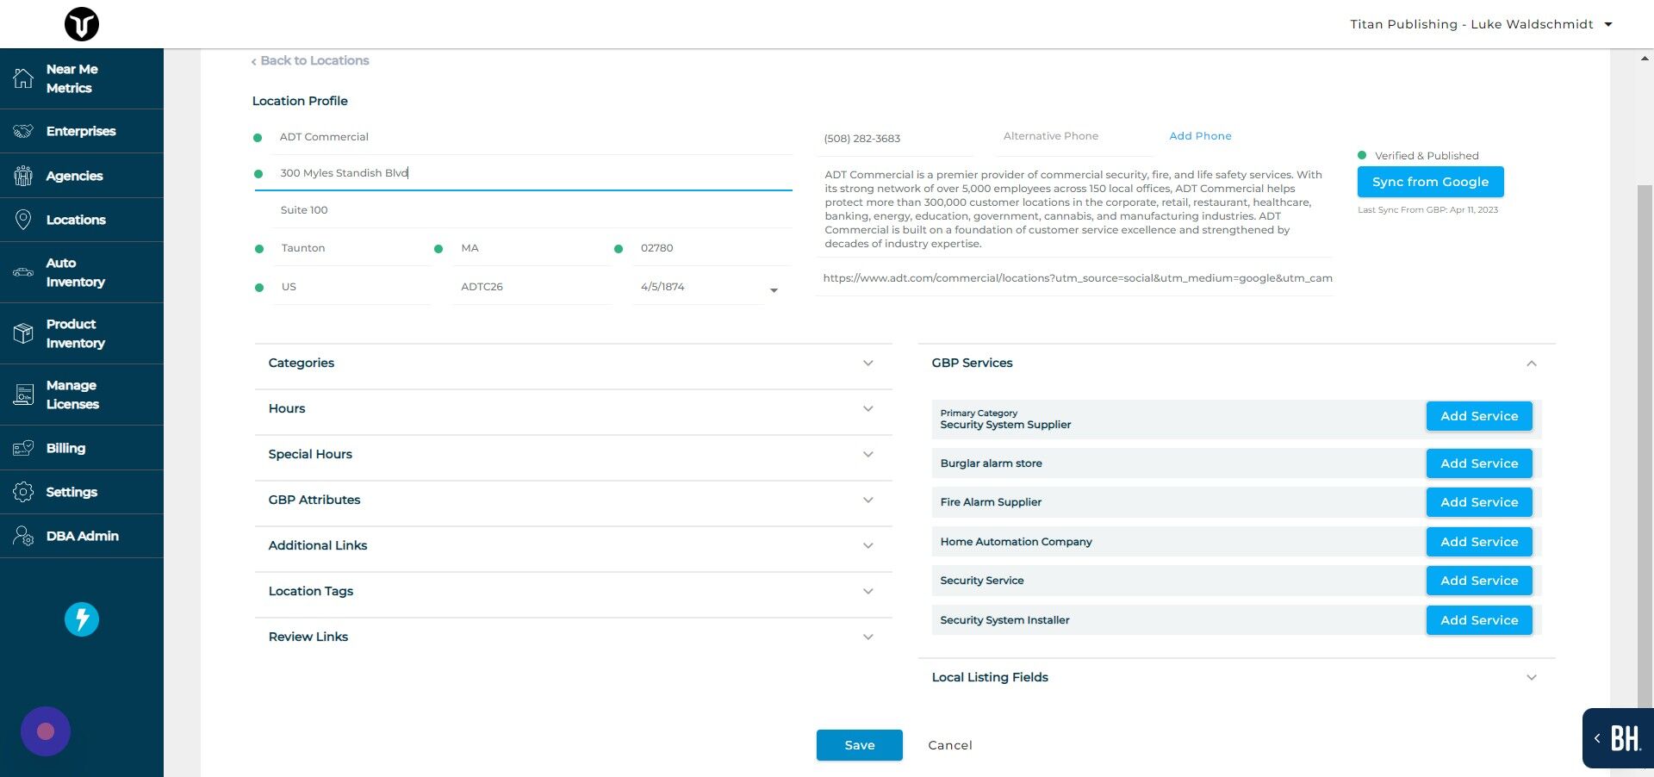Select the Product Inventory box icon

pyautogui.click(x=23, y=333)
